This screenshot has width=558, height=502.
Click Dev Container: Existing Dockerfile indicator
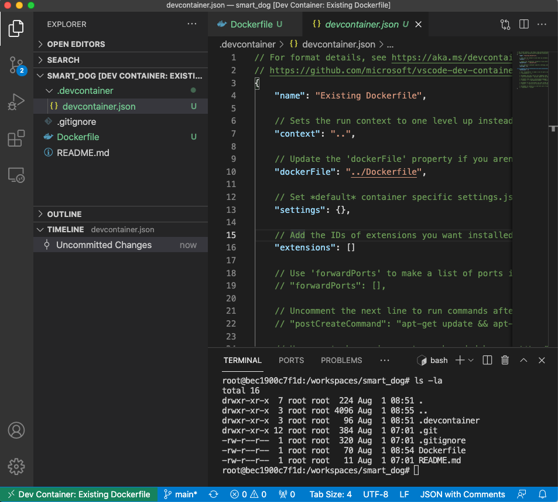point(79,494)
